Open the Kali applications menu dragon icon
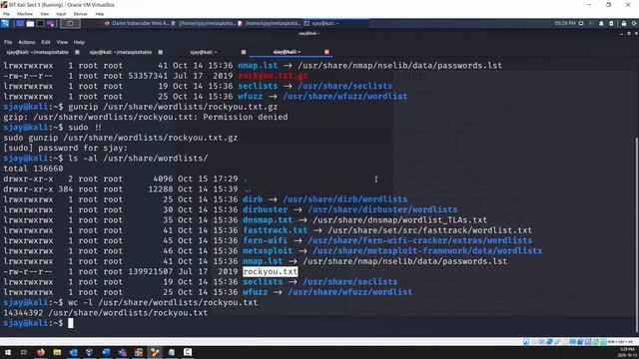Viewport: 639px width, 359px height. 5,24
